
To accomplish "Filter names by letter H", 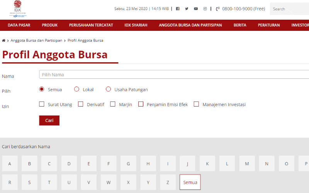I will click(x=148, y=163).
